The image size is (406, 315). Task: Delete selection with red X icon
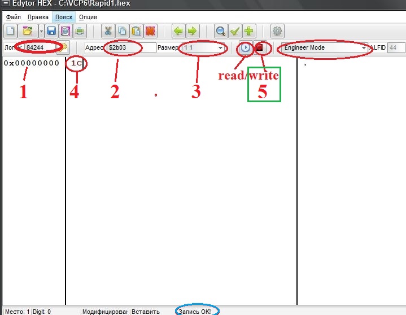[150, 31]
